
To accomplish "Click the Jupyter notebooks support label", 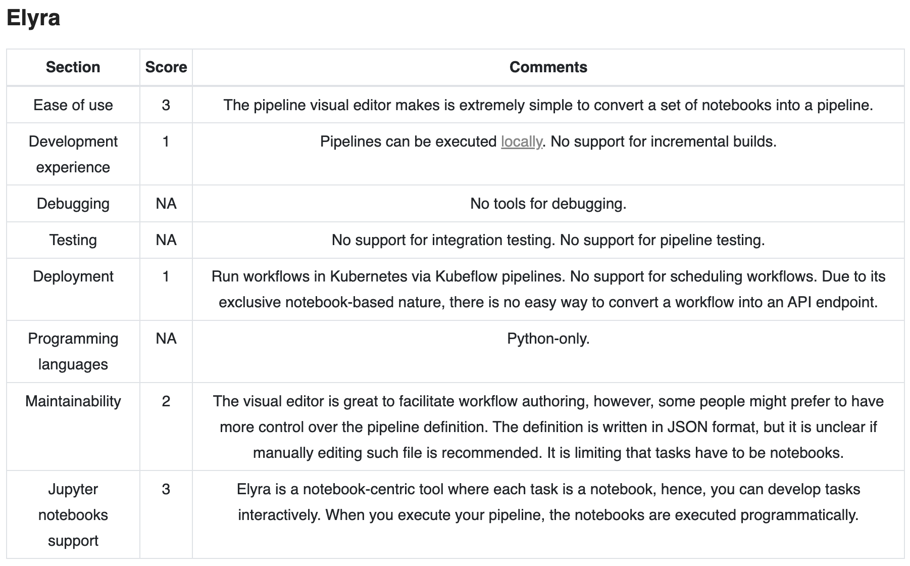I will 73,514.
